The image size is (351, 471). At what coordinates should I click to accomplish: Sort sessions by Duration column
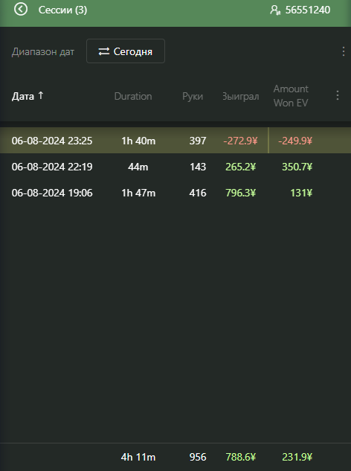(x=133, y=96)
